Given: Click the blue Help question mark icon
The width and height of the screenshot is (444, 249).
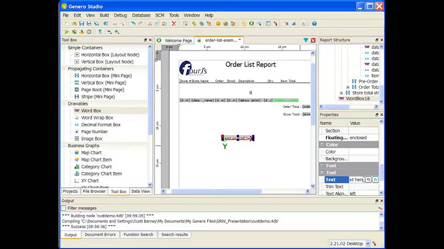Looking at the screenshot, I should pyautogui.click(x=314, y=24).
